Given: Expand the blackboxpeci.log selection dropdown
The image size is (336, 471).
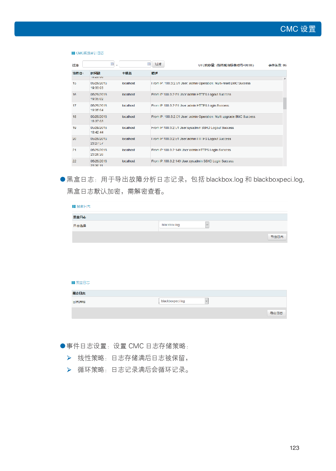Looking at the screenshot, I should [207, 301].
